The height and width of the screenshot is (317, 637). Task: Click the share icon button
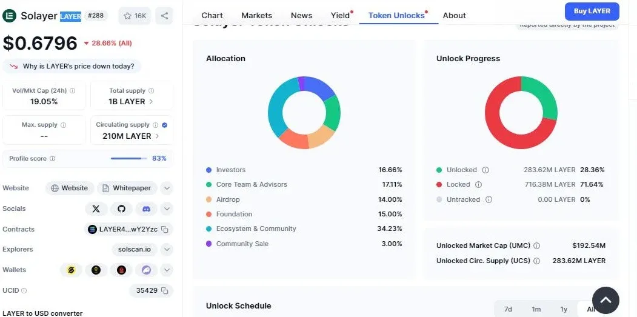(x=164, y=15)
